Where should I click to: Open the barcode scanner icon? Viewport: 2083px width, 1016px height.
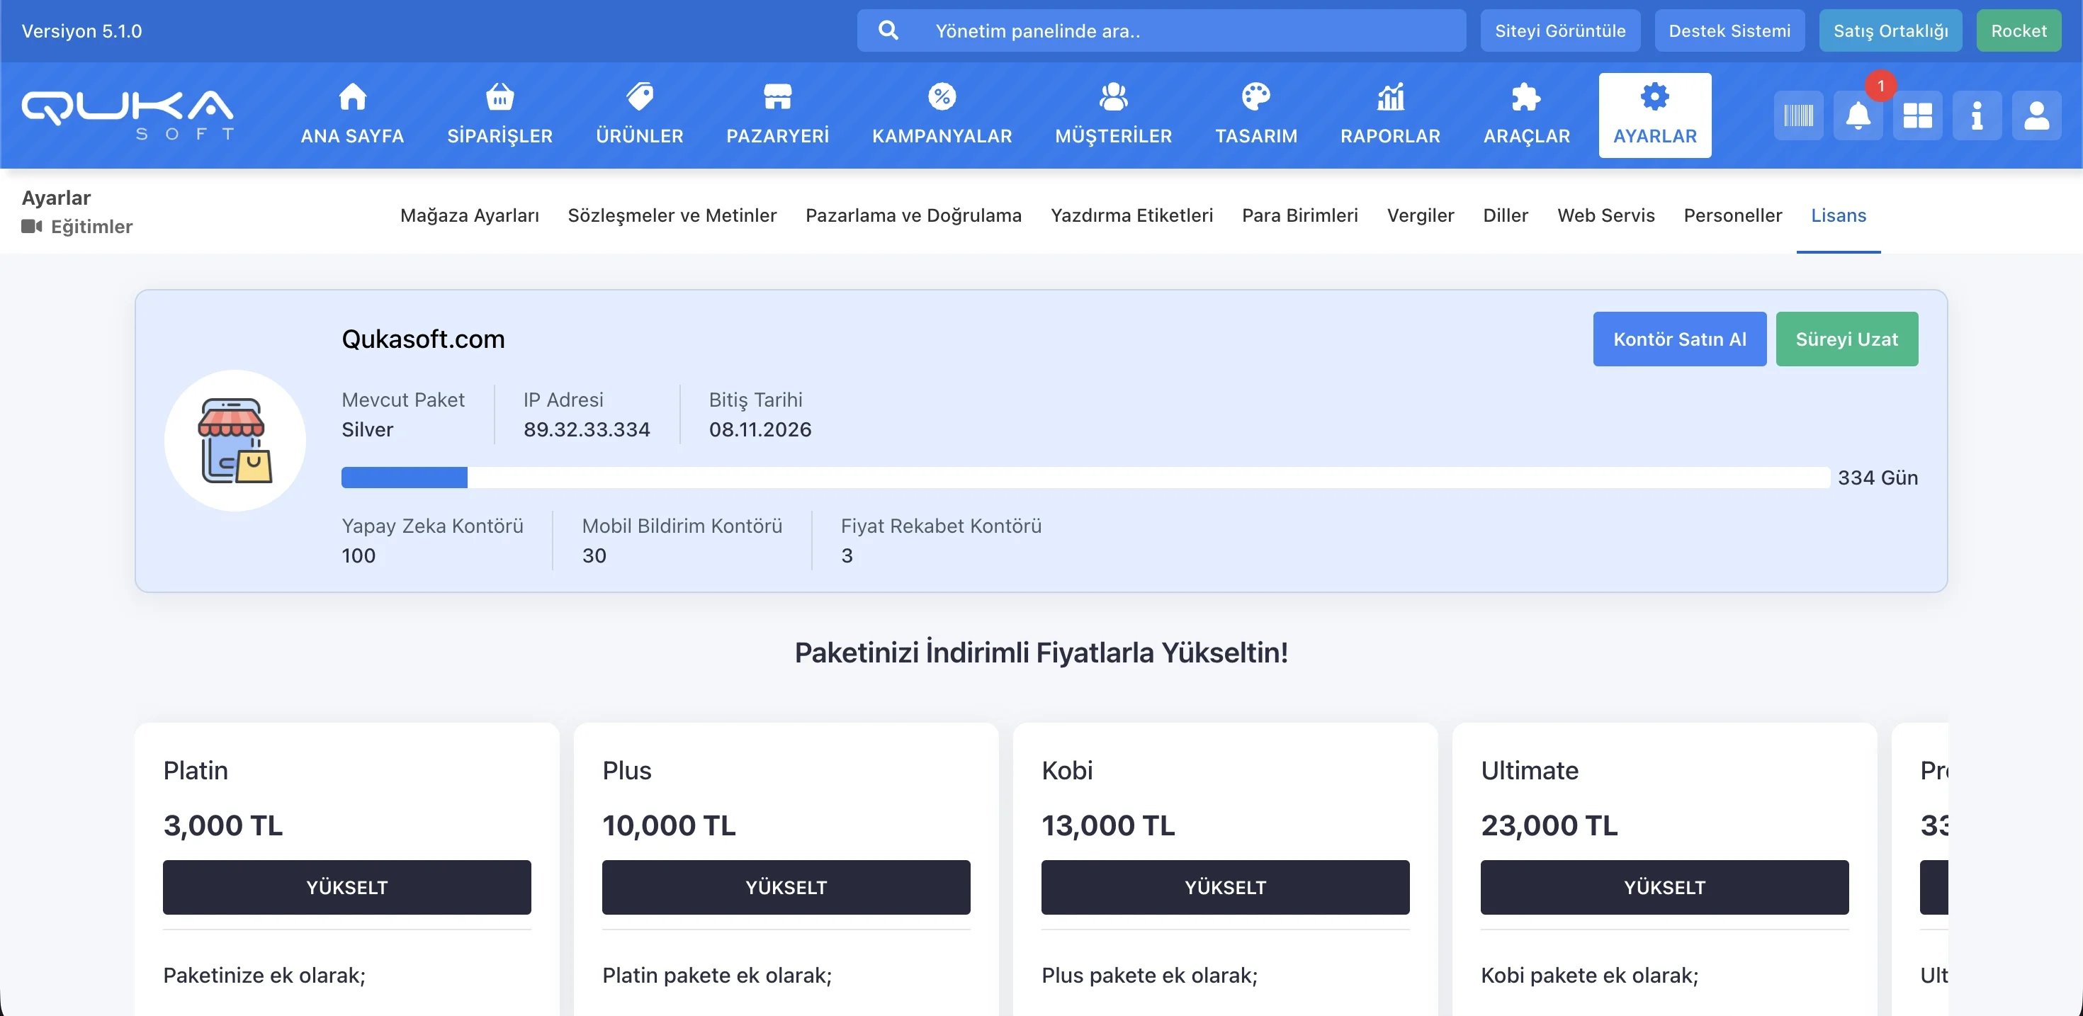tap(1798, 115)
